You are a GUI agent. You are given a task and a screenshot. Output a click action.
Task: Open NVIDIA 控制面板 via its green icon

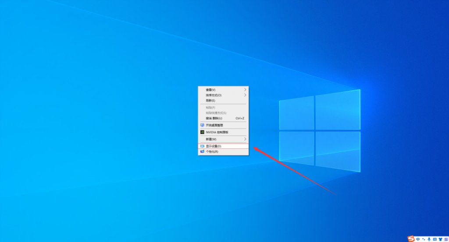pyautogui.click(x=202, y=132)
